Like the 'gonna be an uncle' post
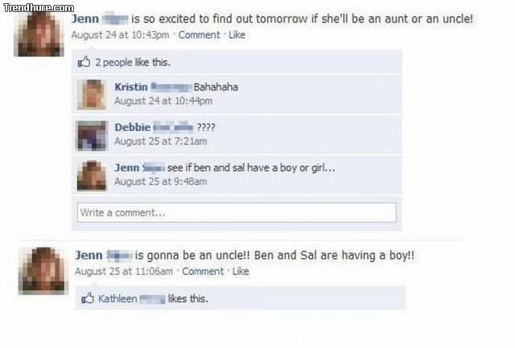 (241, 272)
